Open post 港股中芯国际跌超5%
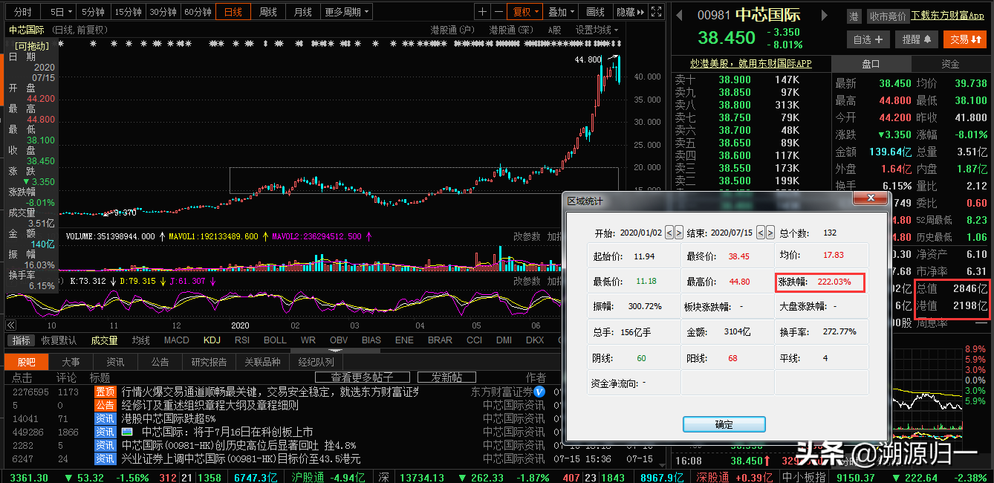The width and height of the screenshot is (994, 483). point(169,418)
